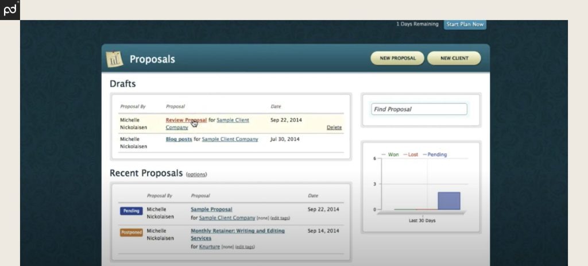Click the Postponed status badge

(x=131, y=233)
